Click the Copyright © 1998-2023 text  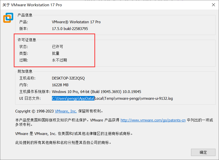point(34,111)
